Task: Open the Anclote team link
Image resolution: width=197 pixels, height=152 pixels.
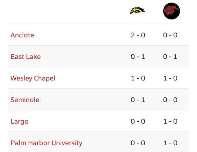Action: coord(22,35)
